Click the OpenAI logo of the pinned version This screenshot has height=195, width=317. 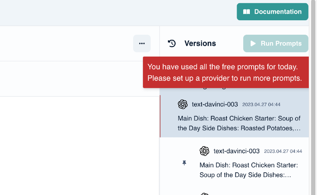[x=205, y=151]
